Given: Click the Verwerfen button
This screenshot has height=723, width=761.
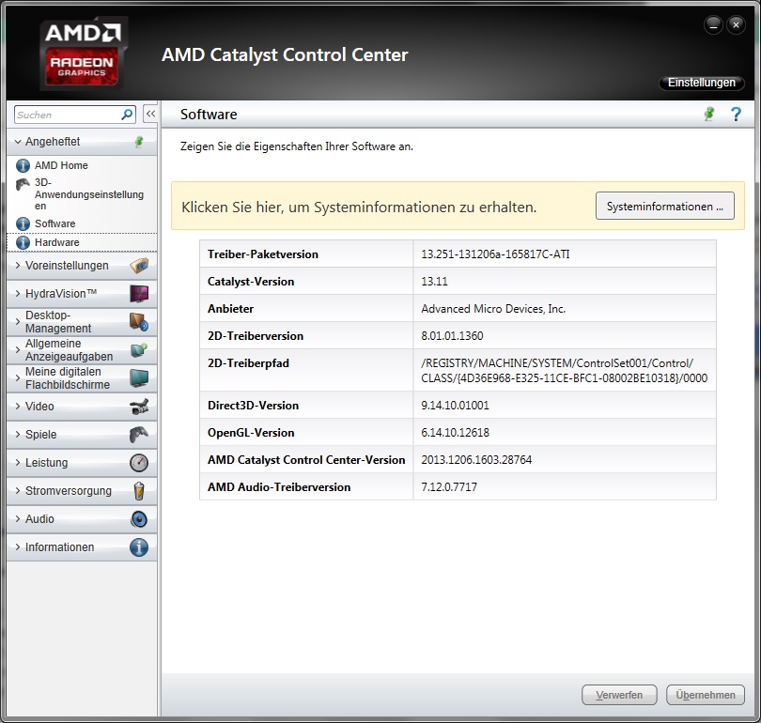Looking at the screenshot, I should [x=619, y=695].
